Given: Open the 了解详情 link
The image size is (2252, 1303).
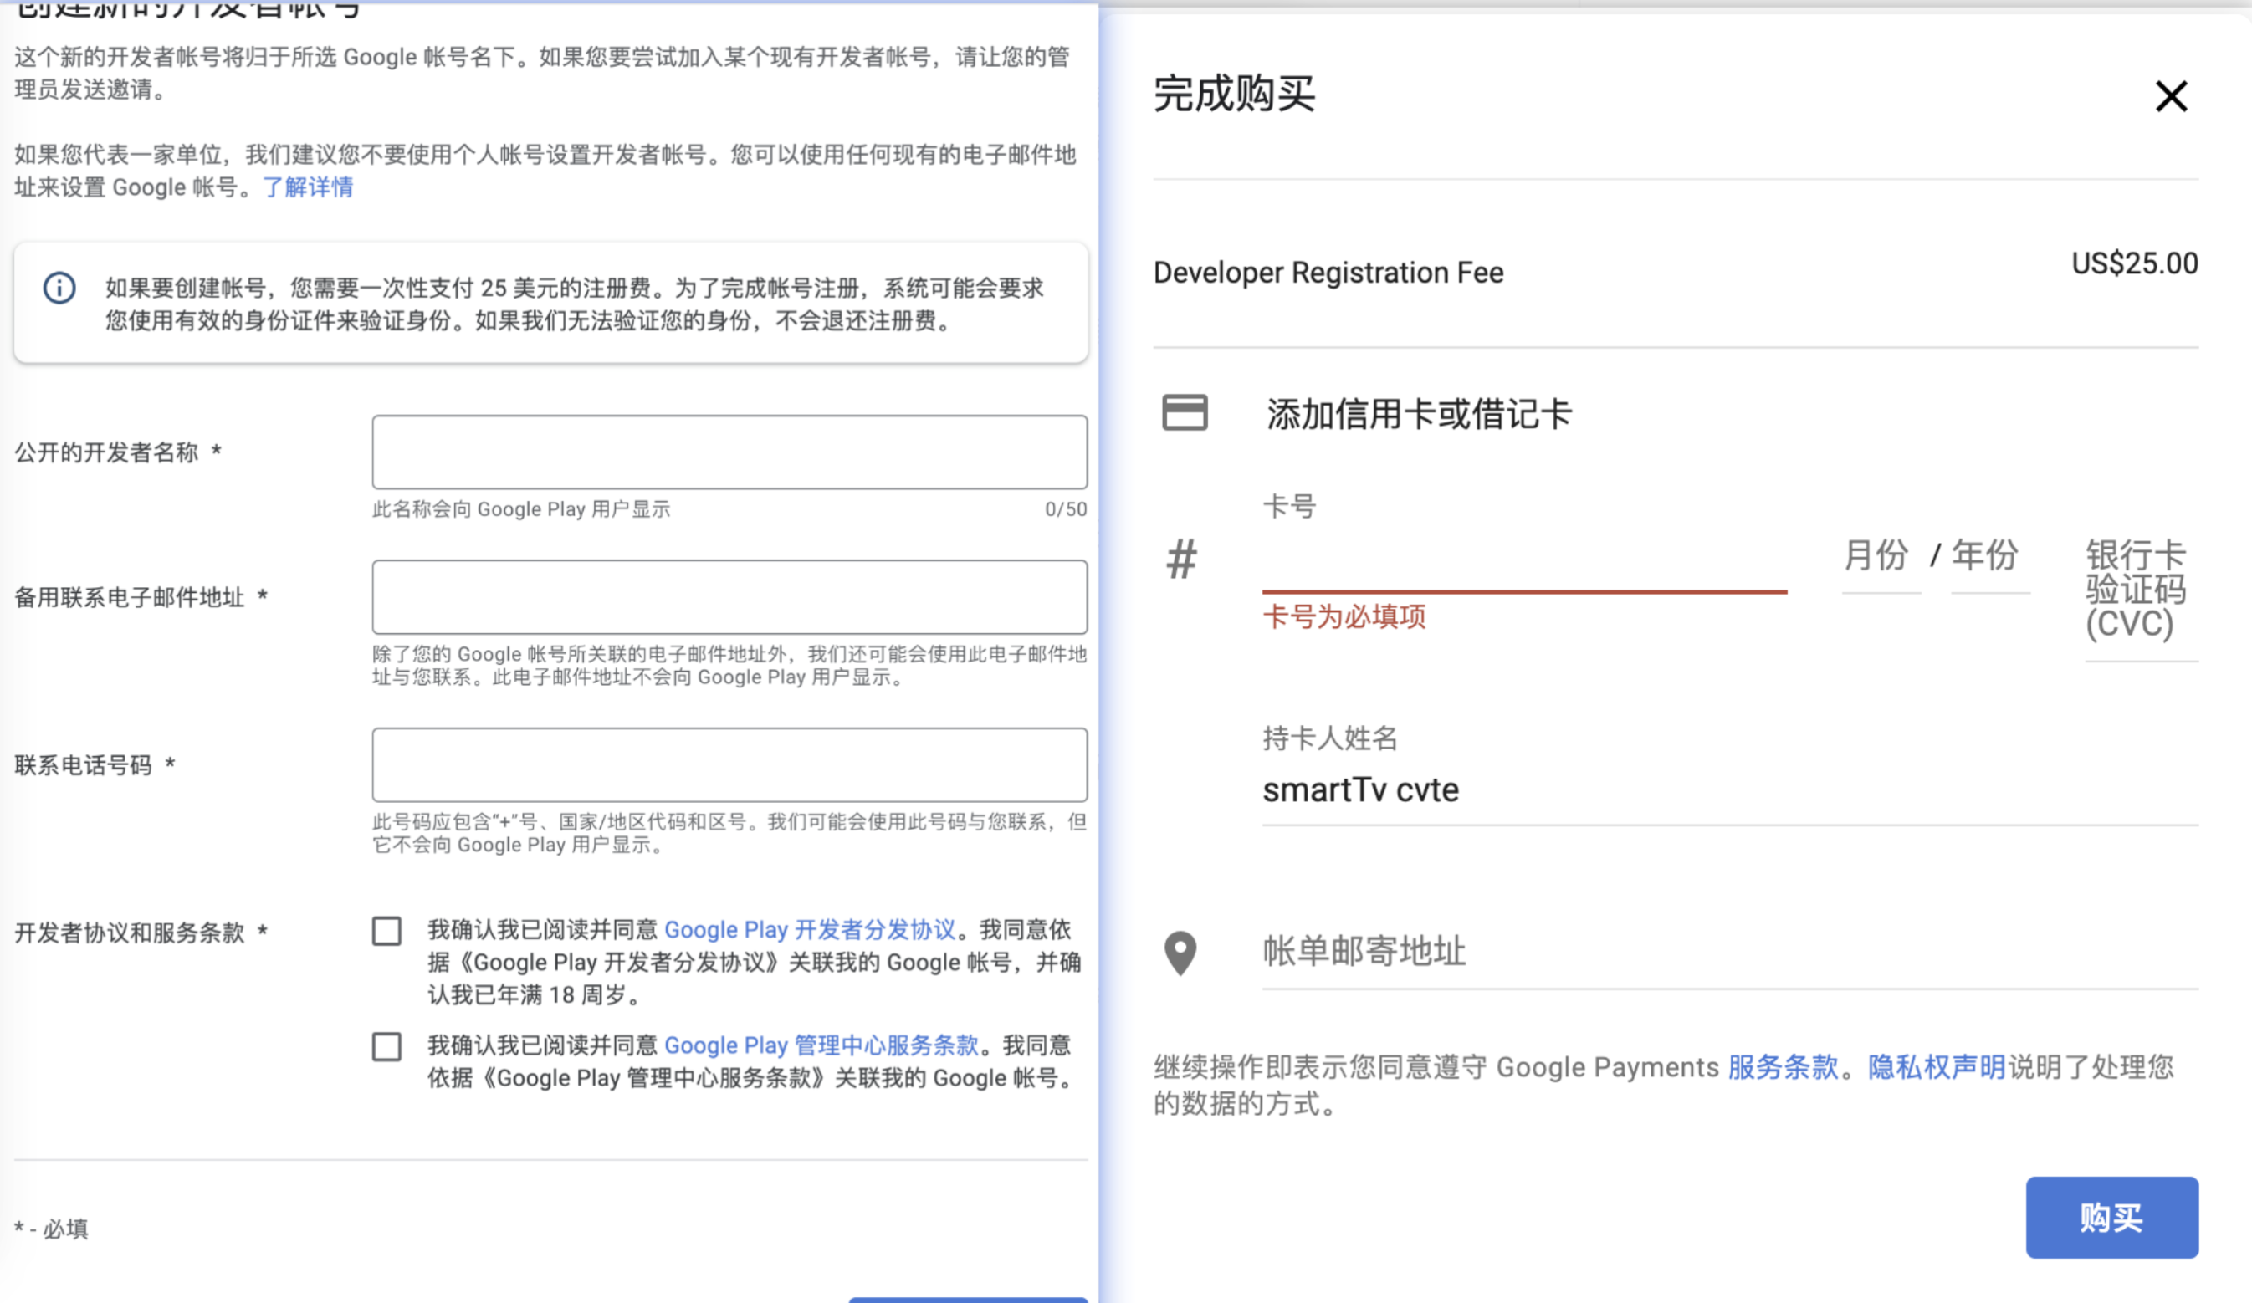Looking at the screenshot, I should click(x=309, y=187).
